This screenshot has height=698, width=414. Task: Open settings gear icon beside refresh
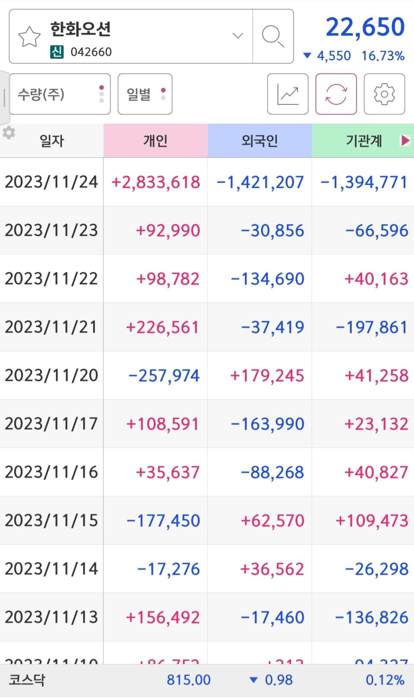pyautogui.click(x=384, y=94)
